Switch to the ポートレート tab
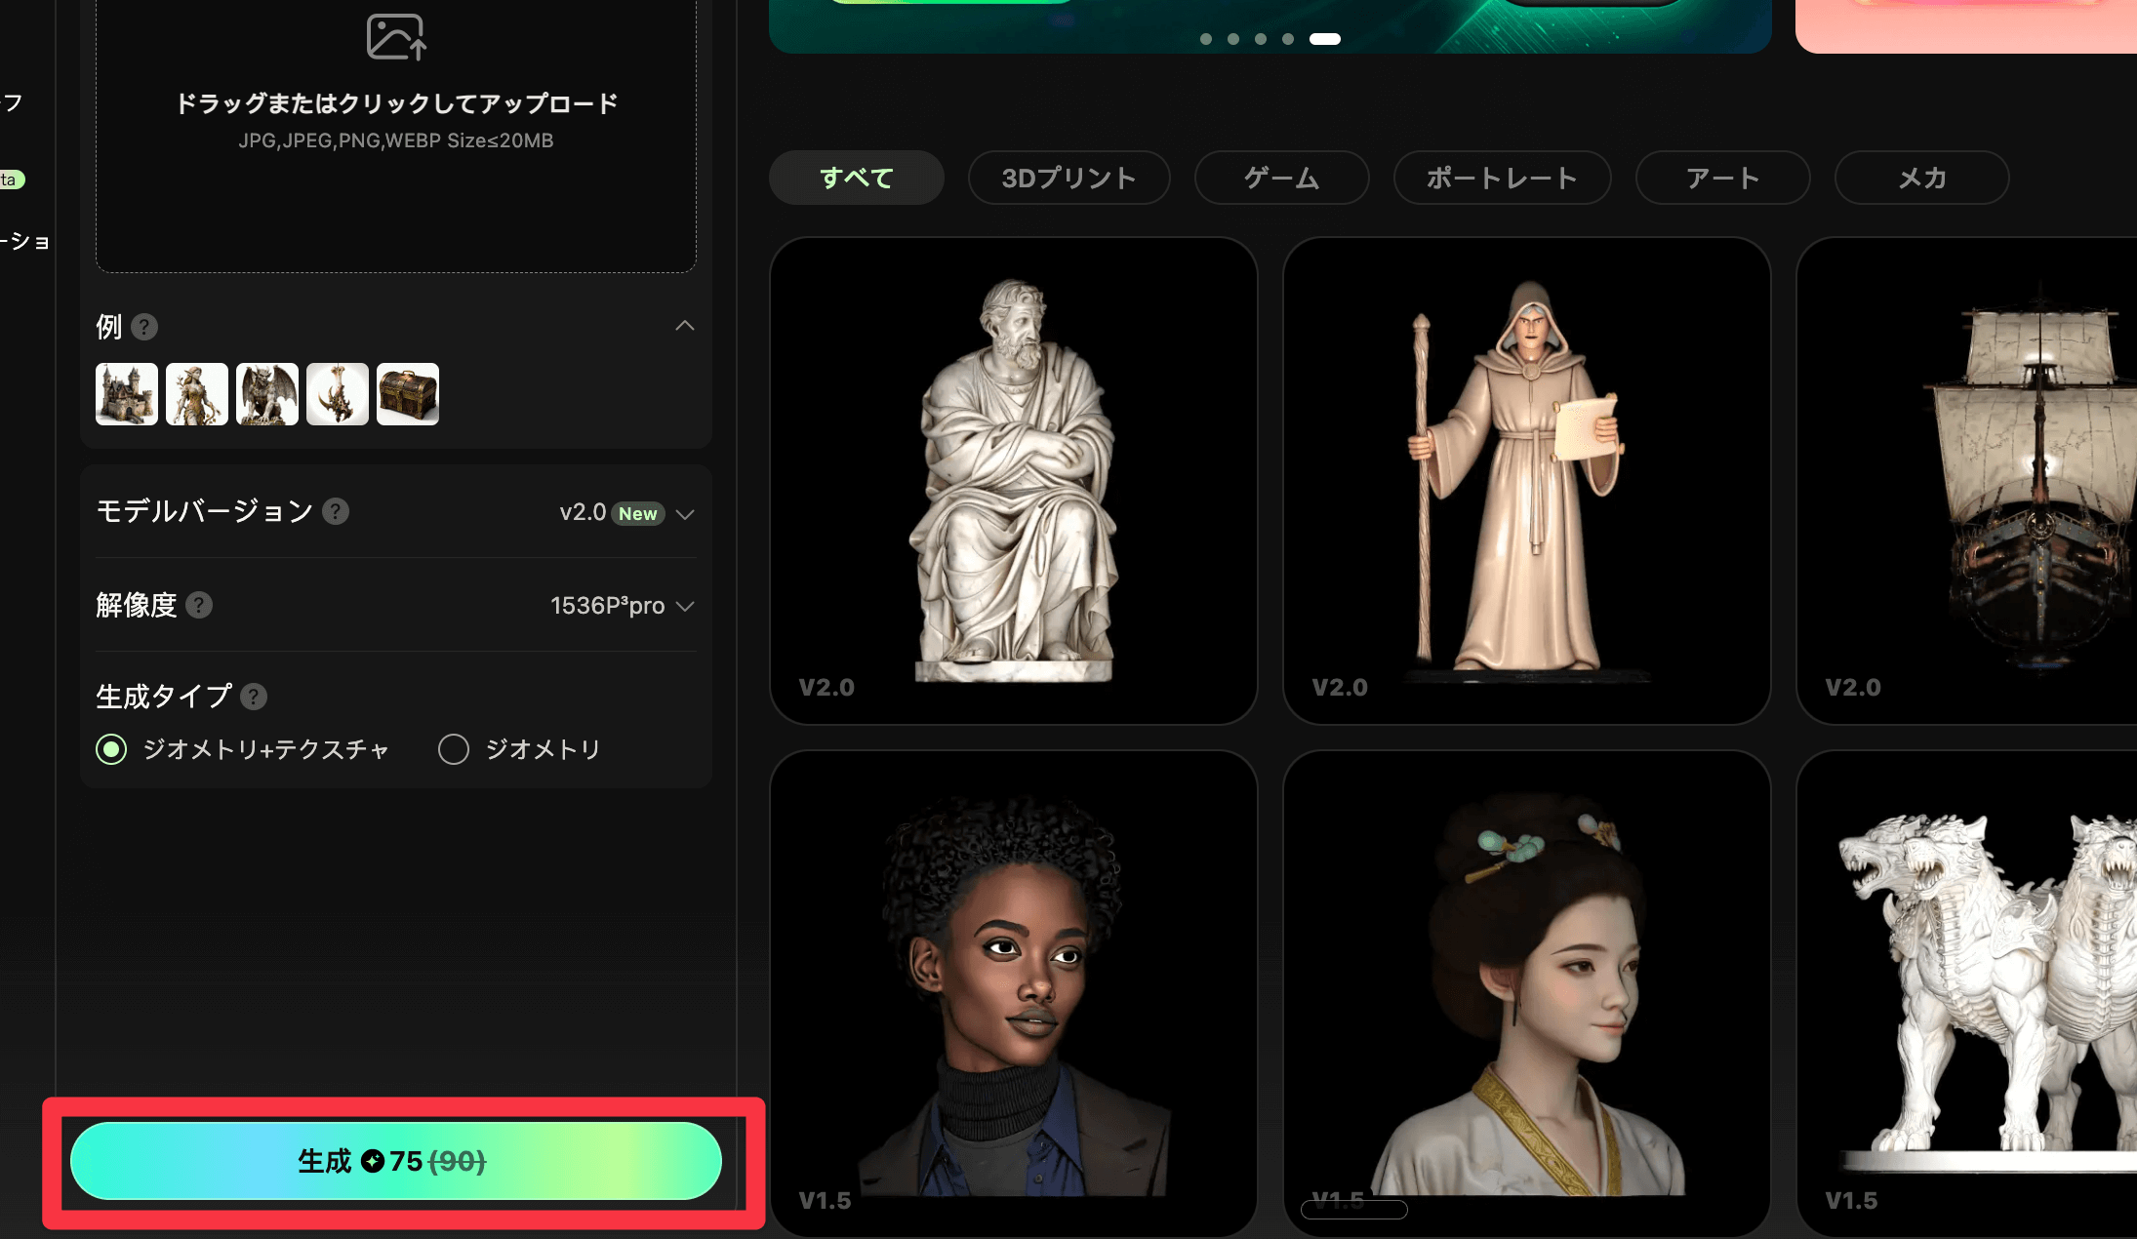Screen dimensions: 2137x1239 1502,178
